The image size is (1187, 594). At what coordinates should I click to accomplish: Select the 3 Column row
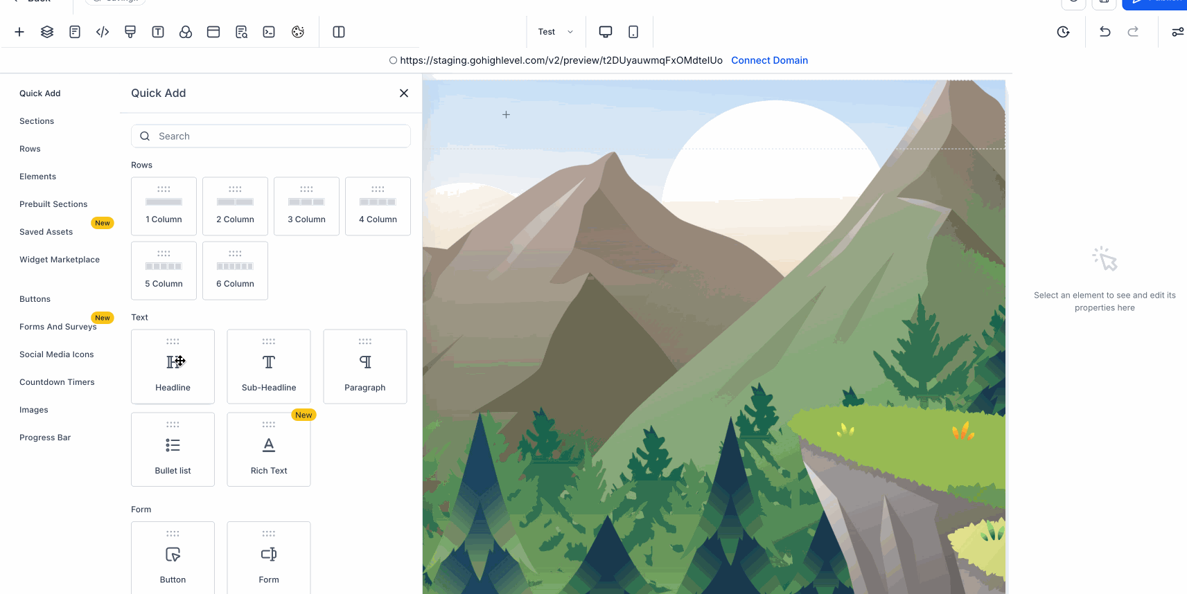(x=306, y=206)
